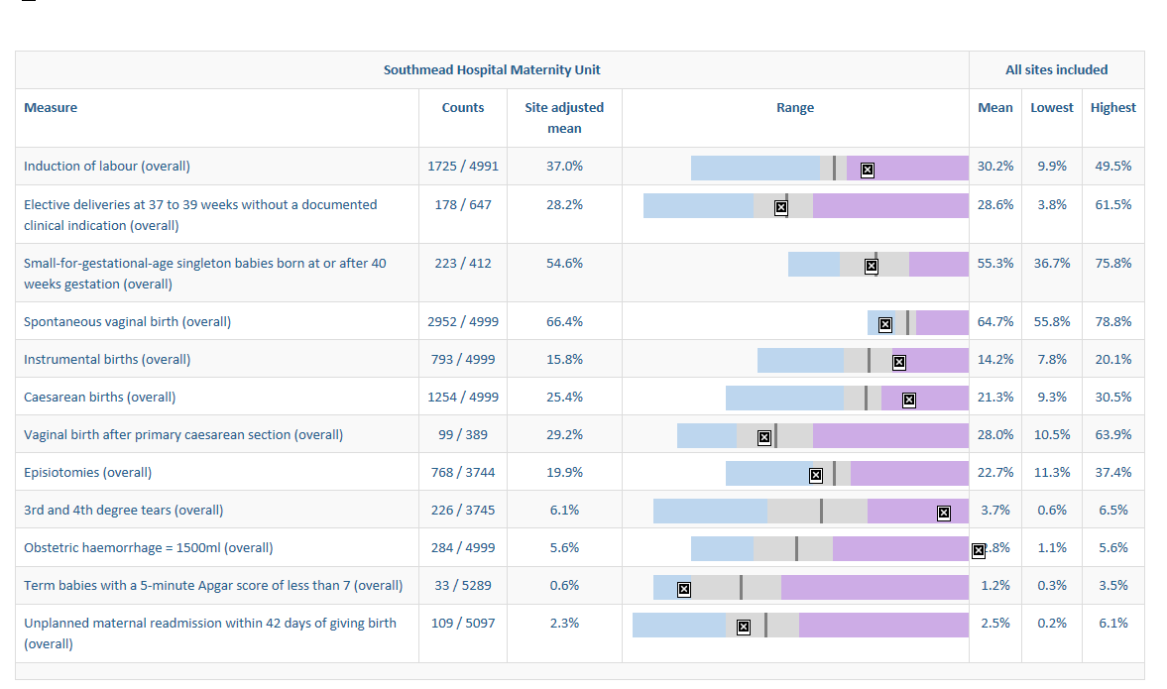Click the site marker in Caesarean births row

pos(908,400)
